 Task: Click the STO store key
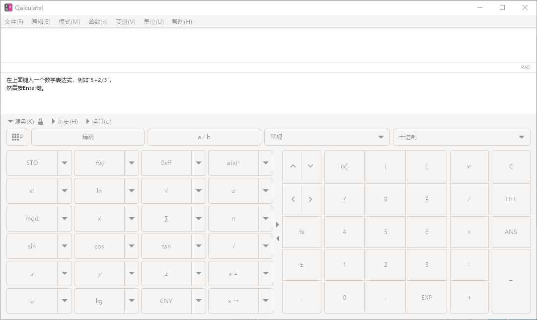pyautogui.click(x=32, y=162)
